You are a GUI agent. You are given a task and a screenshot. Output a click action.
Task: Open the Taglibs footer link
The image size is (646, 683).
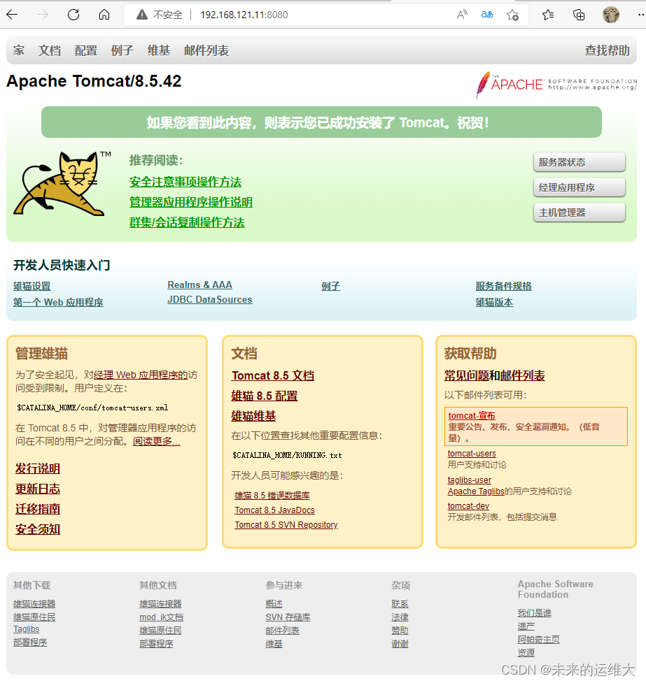[x=26, y=629]
